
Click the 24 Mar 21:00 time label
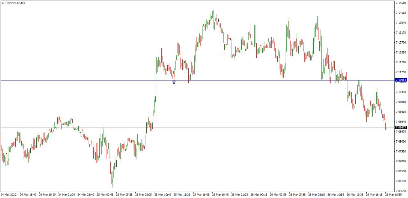(x=67, y=194)
